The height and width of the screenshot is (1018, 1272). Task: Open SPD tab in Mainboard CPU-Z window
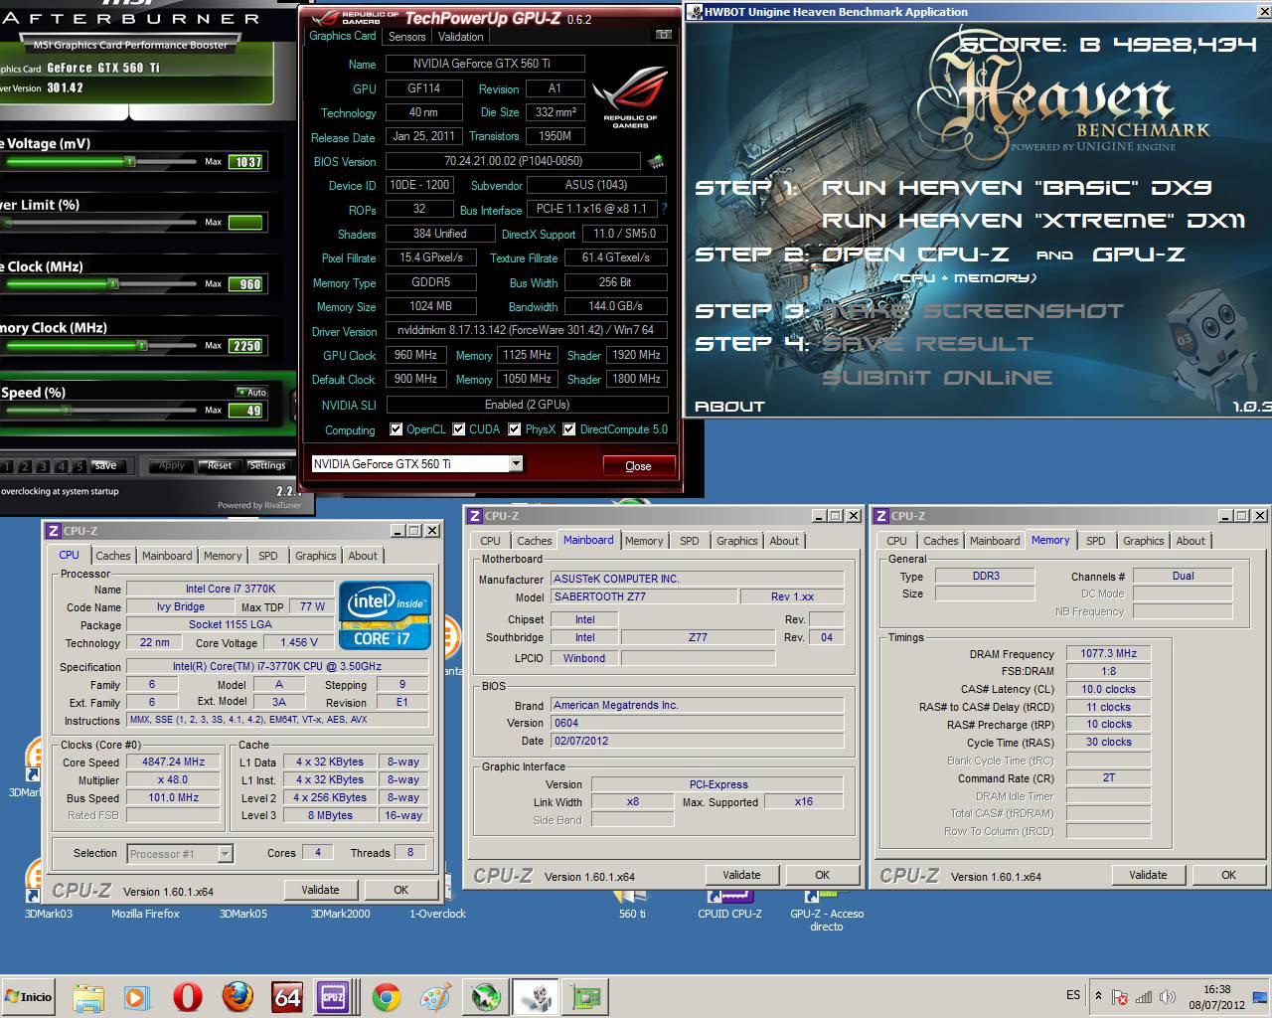[690, 541]
